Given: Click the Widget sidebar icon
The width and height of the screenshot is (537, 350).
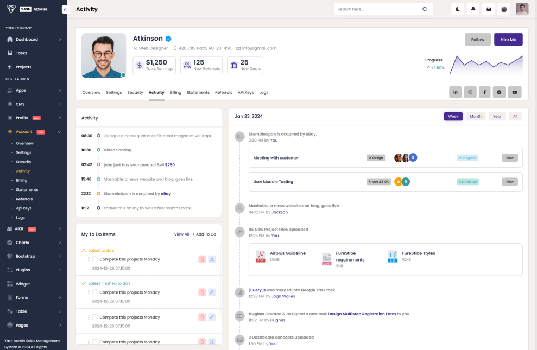Looking at the screenshot, I should [10, 284].
